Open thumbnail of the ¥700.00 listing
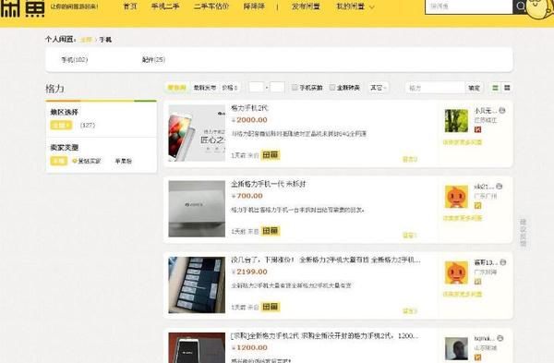554x363 pixels. [197, 209]
